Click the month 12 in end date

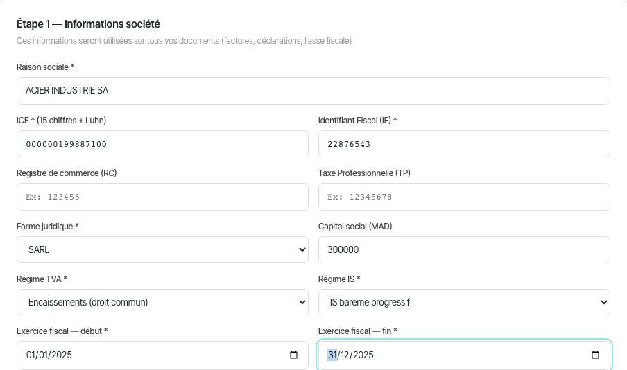coord(345,355)
